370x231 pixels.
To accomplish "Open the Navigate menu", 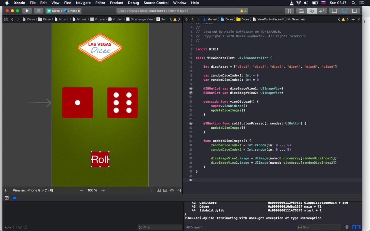I will pyautogui.click(x=83, y=3).
